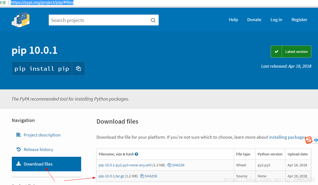
Task: Click the Last released Apr 19, 2018 text
Action: (286, 66)
